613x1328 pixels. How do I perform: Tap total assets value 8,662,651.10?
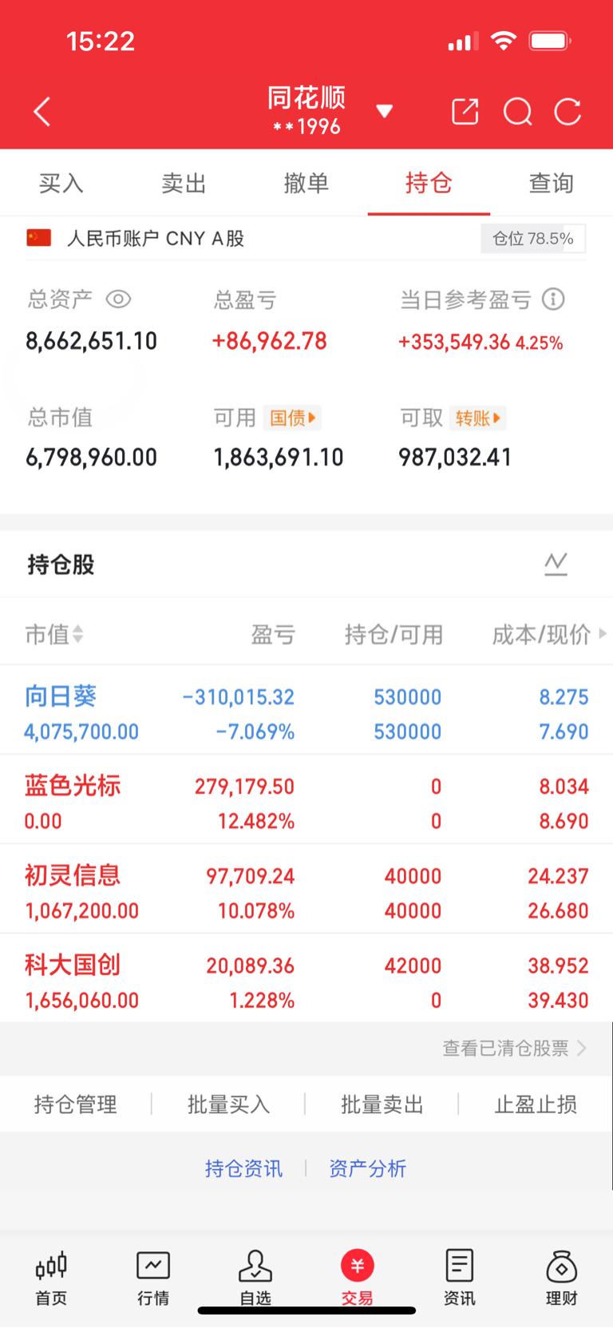(x=92, y=342)
